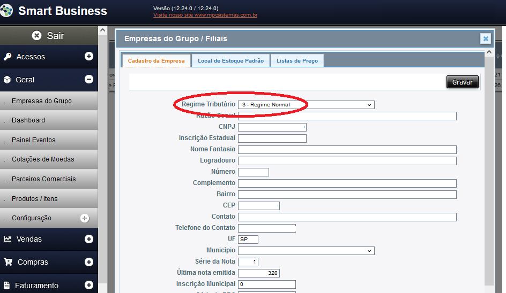Click the document icon beside Faturamento
This screenshot has height=293, width=506.
click(x=7, y=285)
